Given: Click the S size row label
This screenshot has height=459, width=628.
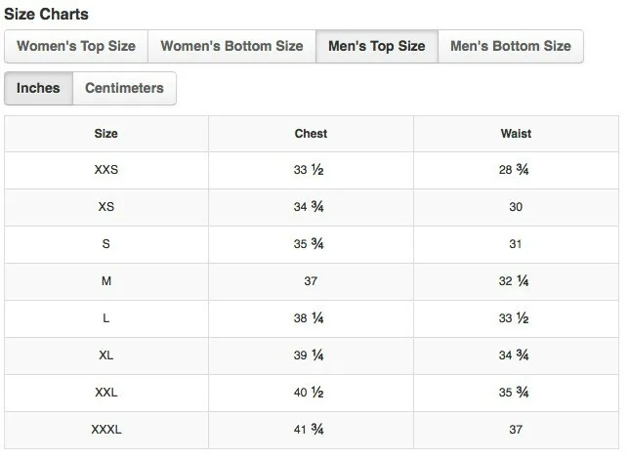Looking at the screenshot, I should point(106,244).
